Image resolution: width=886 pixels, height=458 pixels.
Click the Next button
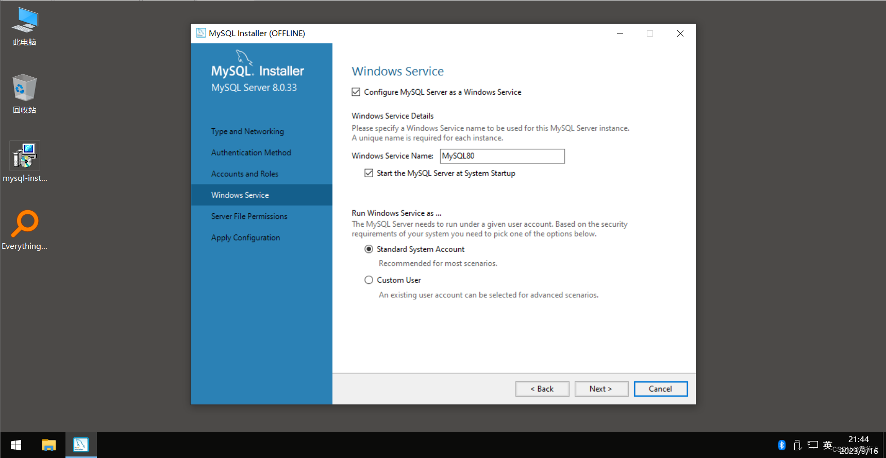(x=601, y=389)
